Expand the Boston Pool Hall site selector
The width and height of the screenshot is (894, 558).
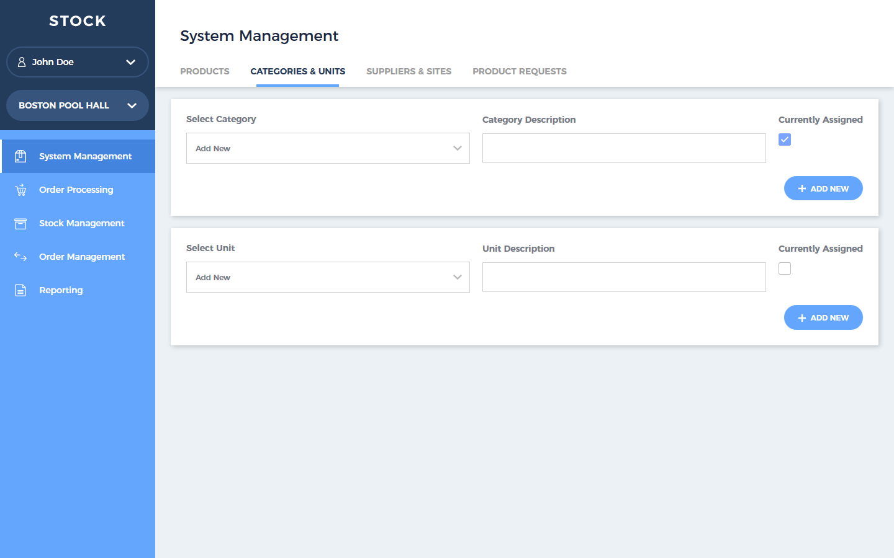coord(132,105)
